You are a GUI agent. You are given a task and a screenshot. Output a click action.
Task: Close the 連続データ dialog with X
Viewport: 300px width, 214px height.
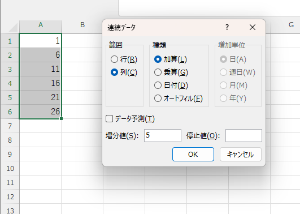(253, 27)
